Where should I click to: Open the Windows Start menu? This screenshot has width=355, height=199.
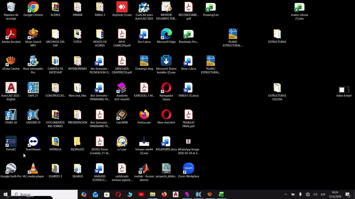(x=6, y=194)
